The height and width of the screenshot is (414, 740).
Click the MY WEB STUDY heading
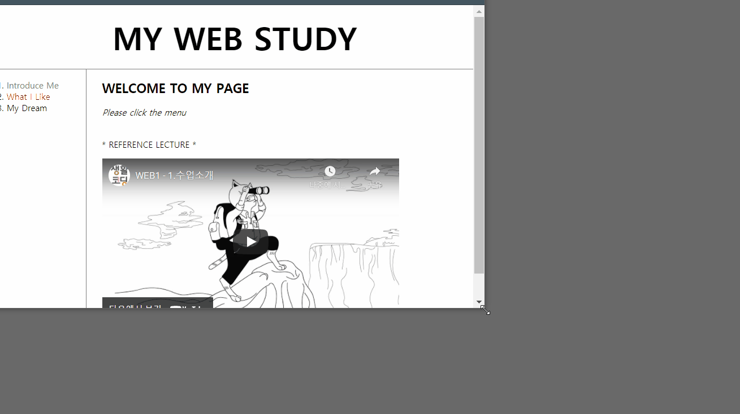[235, 39]
